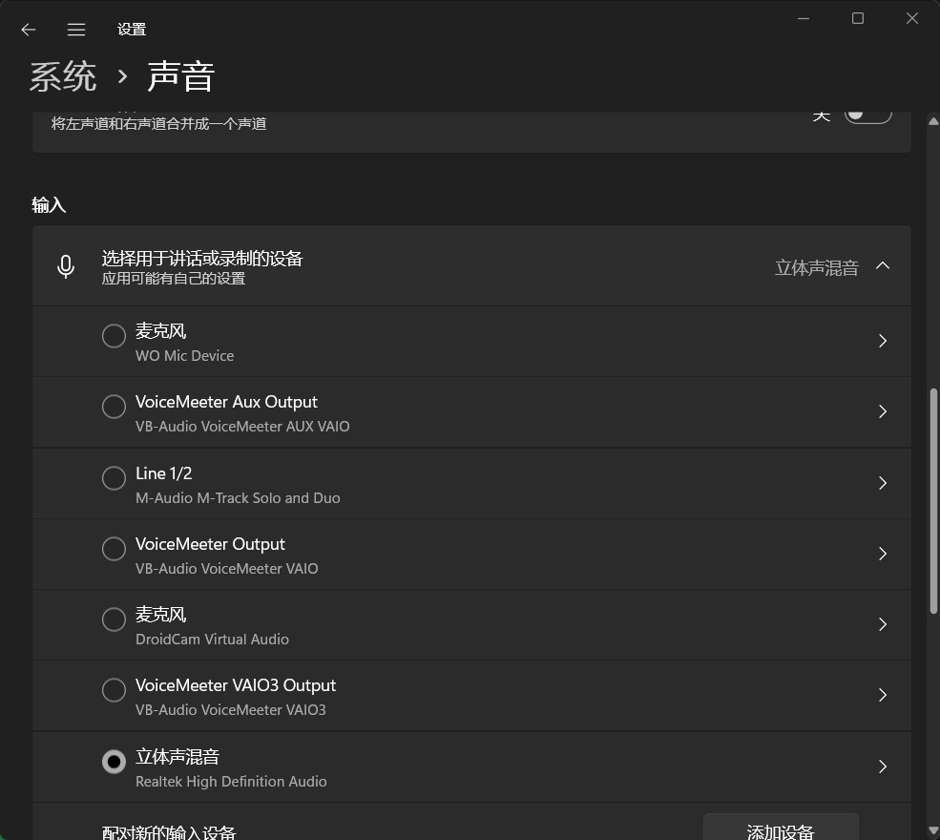Image resolution: width=940 pixels, height=840 pixels.
Task: Click the 系统 breadcrumb link
Action: point(63,76)
